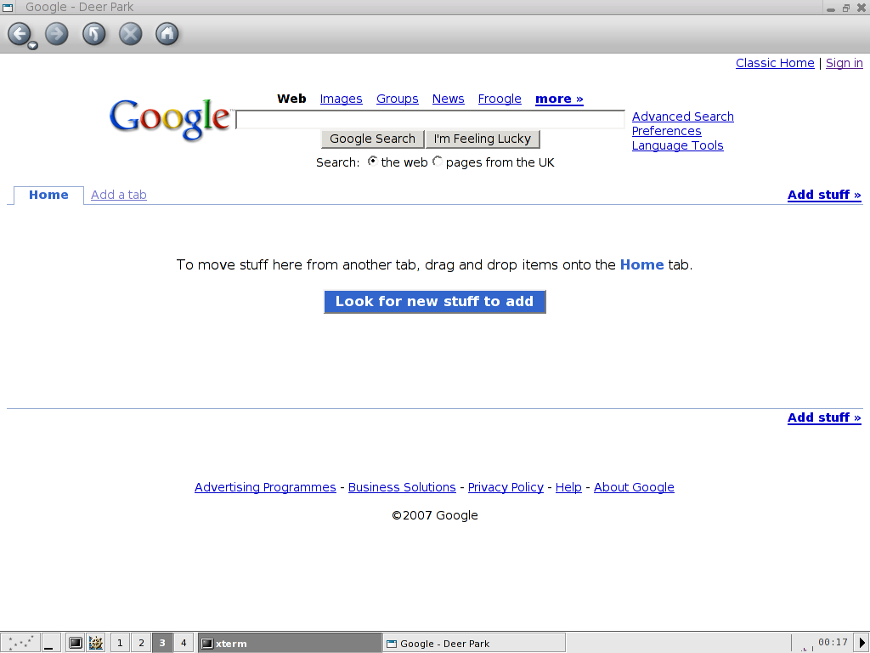Reload the page with the refresh icon
Image resolution: width=870 pixels, height=653 pixels.
[x=93, y=34]
